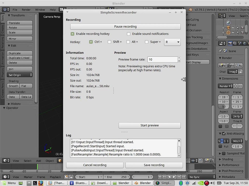Toggle Camera renderability icon in outliner
The image size is (249, 186).
tap(243, 28)
